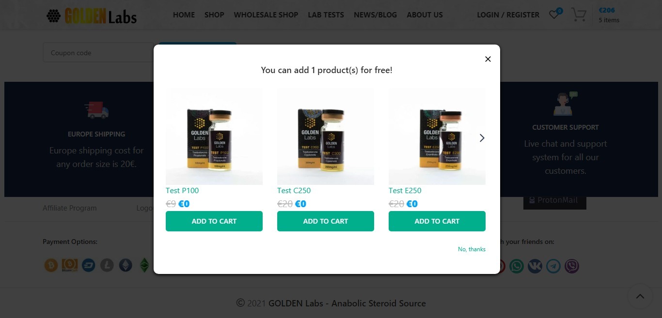Viewport: 662px width, 318px height.
Task: Share via Viber icon
Action: click(x=572, y=266)
